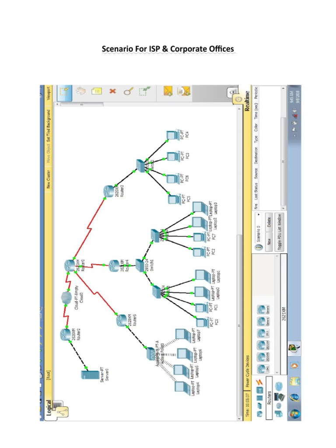Open the Windows Start orb
Screen dimensions: 336x448
coord(294,413)
